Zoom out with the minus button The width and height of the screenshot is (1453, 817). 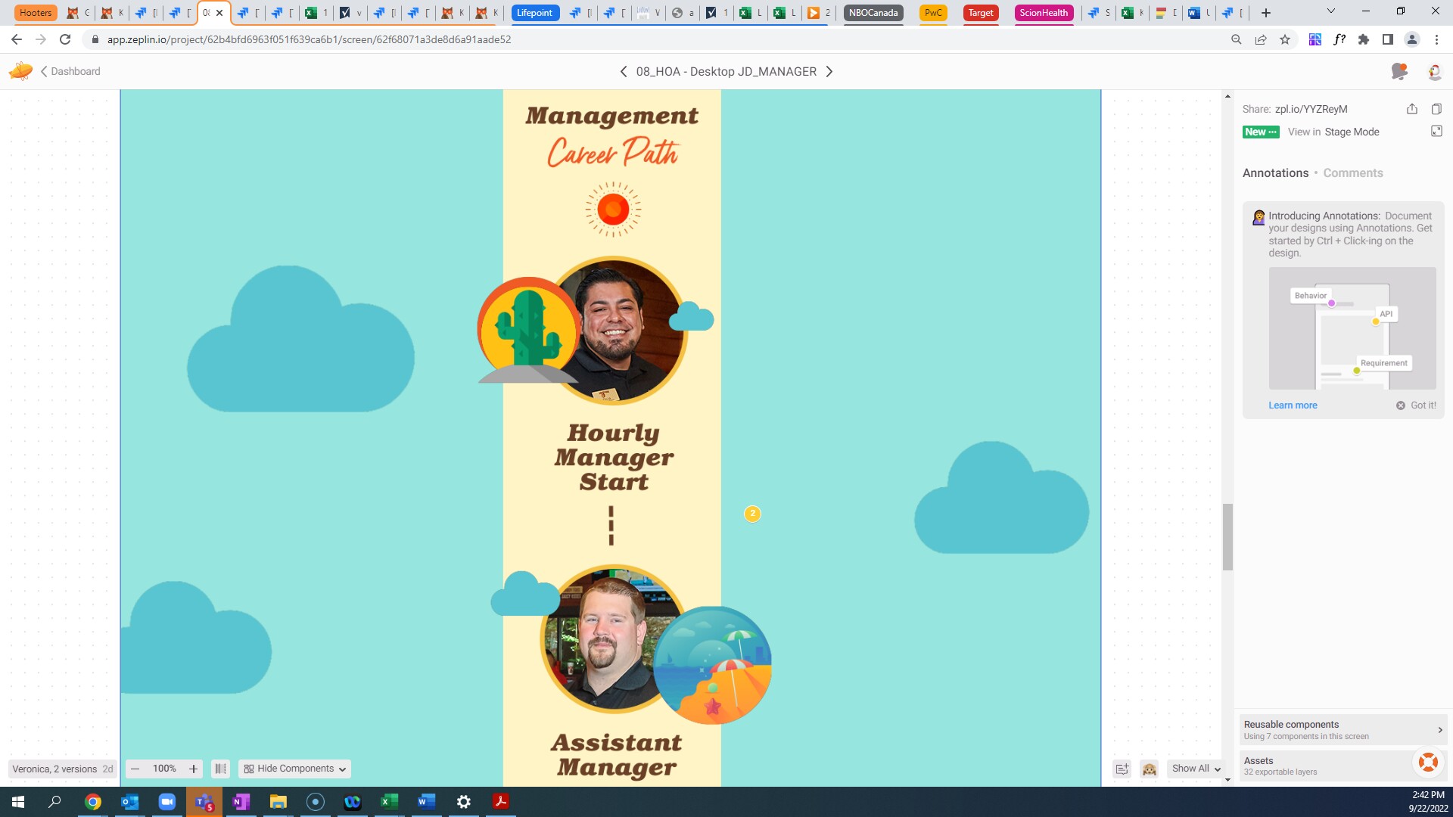pos(135,769)
